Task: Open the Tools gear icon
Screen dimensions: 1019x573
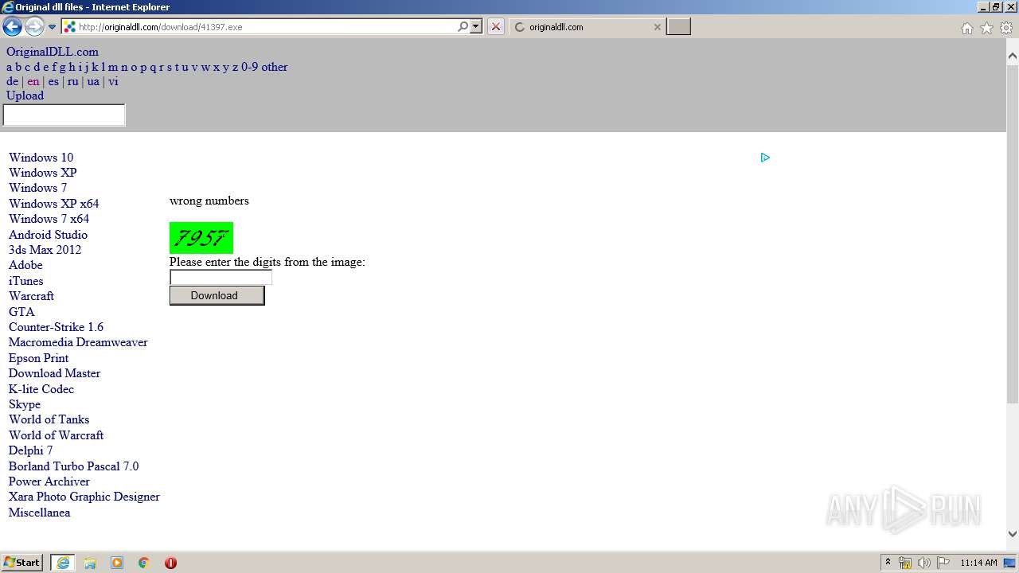Action: coord(1006,28)
